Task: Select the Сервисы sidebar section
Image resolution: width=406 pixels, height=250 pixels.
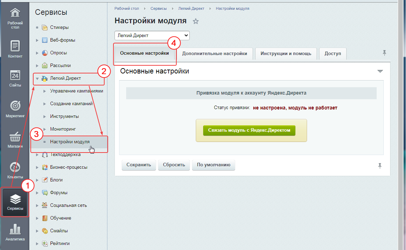Action: click(x=15, y=202)
